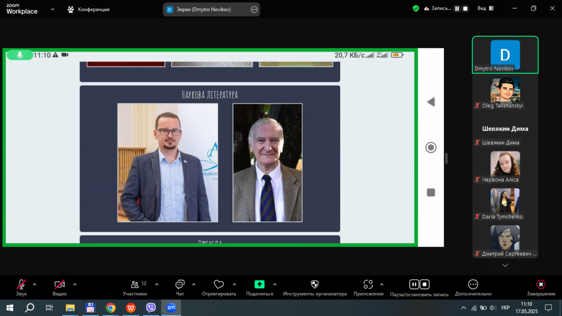Open the Вид view layout menu
The width and height of the screenshot is (562, 316).
click(486, 8)
